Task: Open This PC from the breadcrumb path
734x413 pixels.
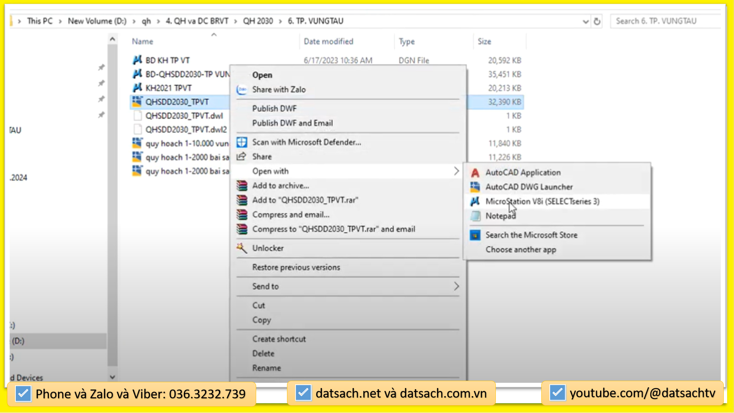Action: click(x=40, y=21)
